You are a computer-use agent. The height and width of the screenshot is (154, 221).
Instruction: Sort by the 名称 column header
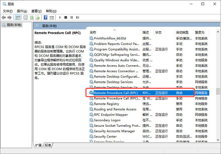point(115,32)
